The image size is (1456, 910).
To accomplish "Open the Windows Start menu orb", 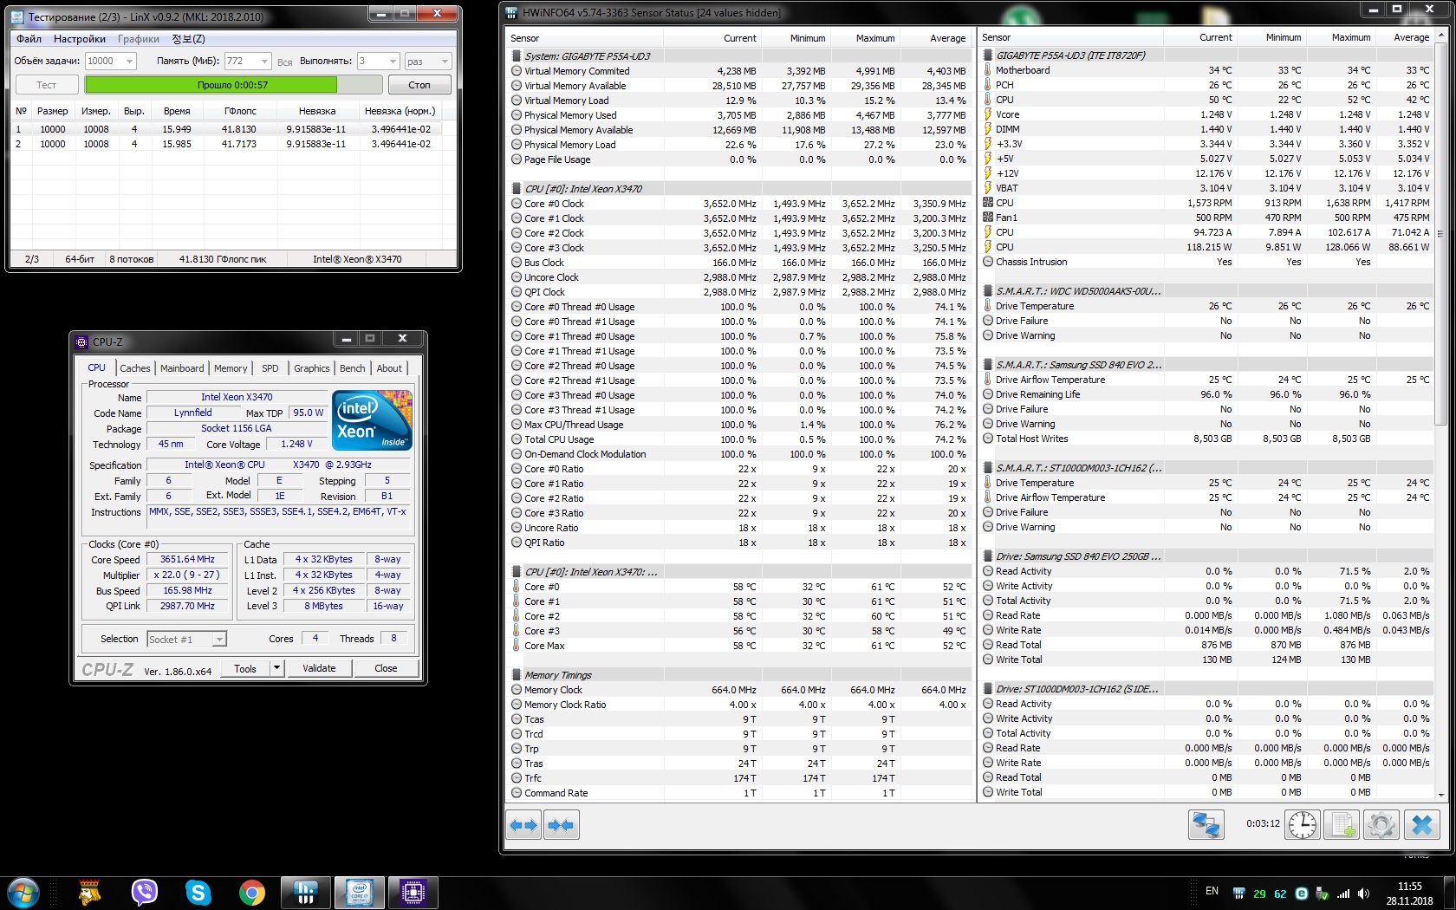I will pos(23,893).
